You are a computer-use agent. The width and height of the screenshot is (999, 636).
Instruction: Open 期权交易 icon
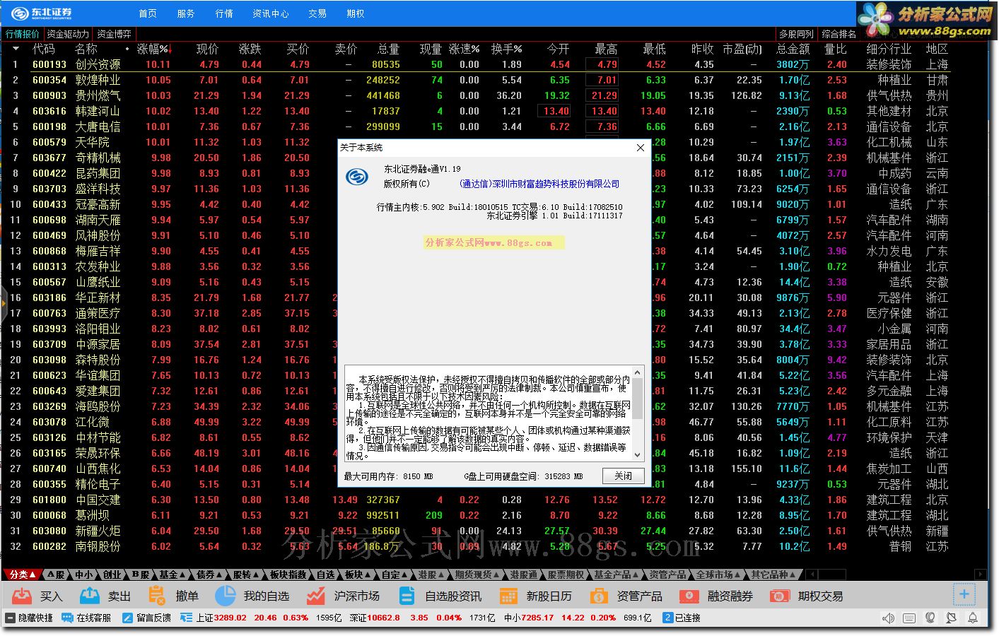[780, 596]
